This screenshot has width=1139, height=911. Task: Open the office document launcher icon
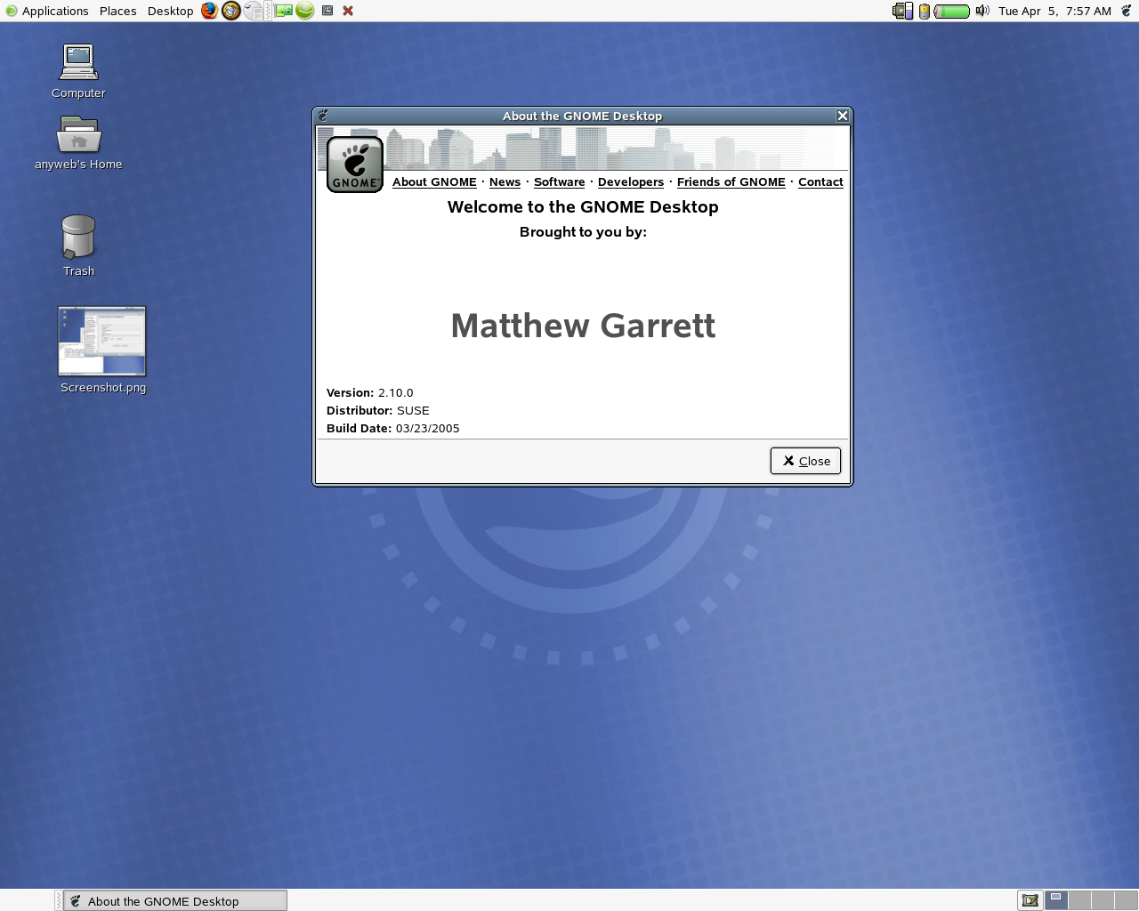(x=253, y=11)
